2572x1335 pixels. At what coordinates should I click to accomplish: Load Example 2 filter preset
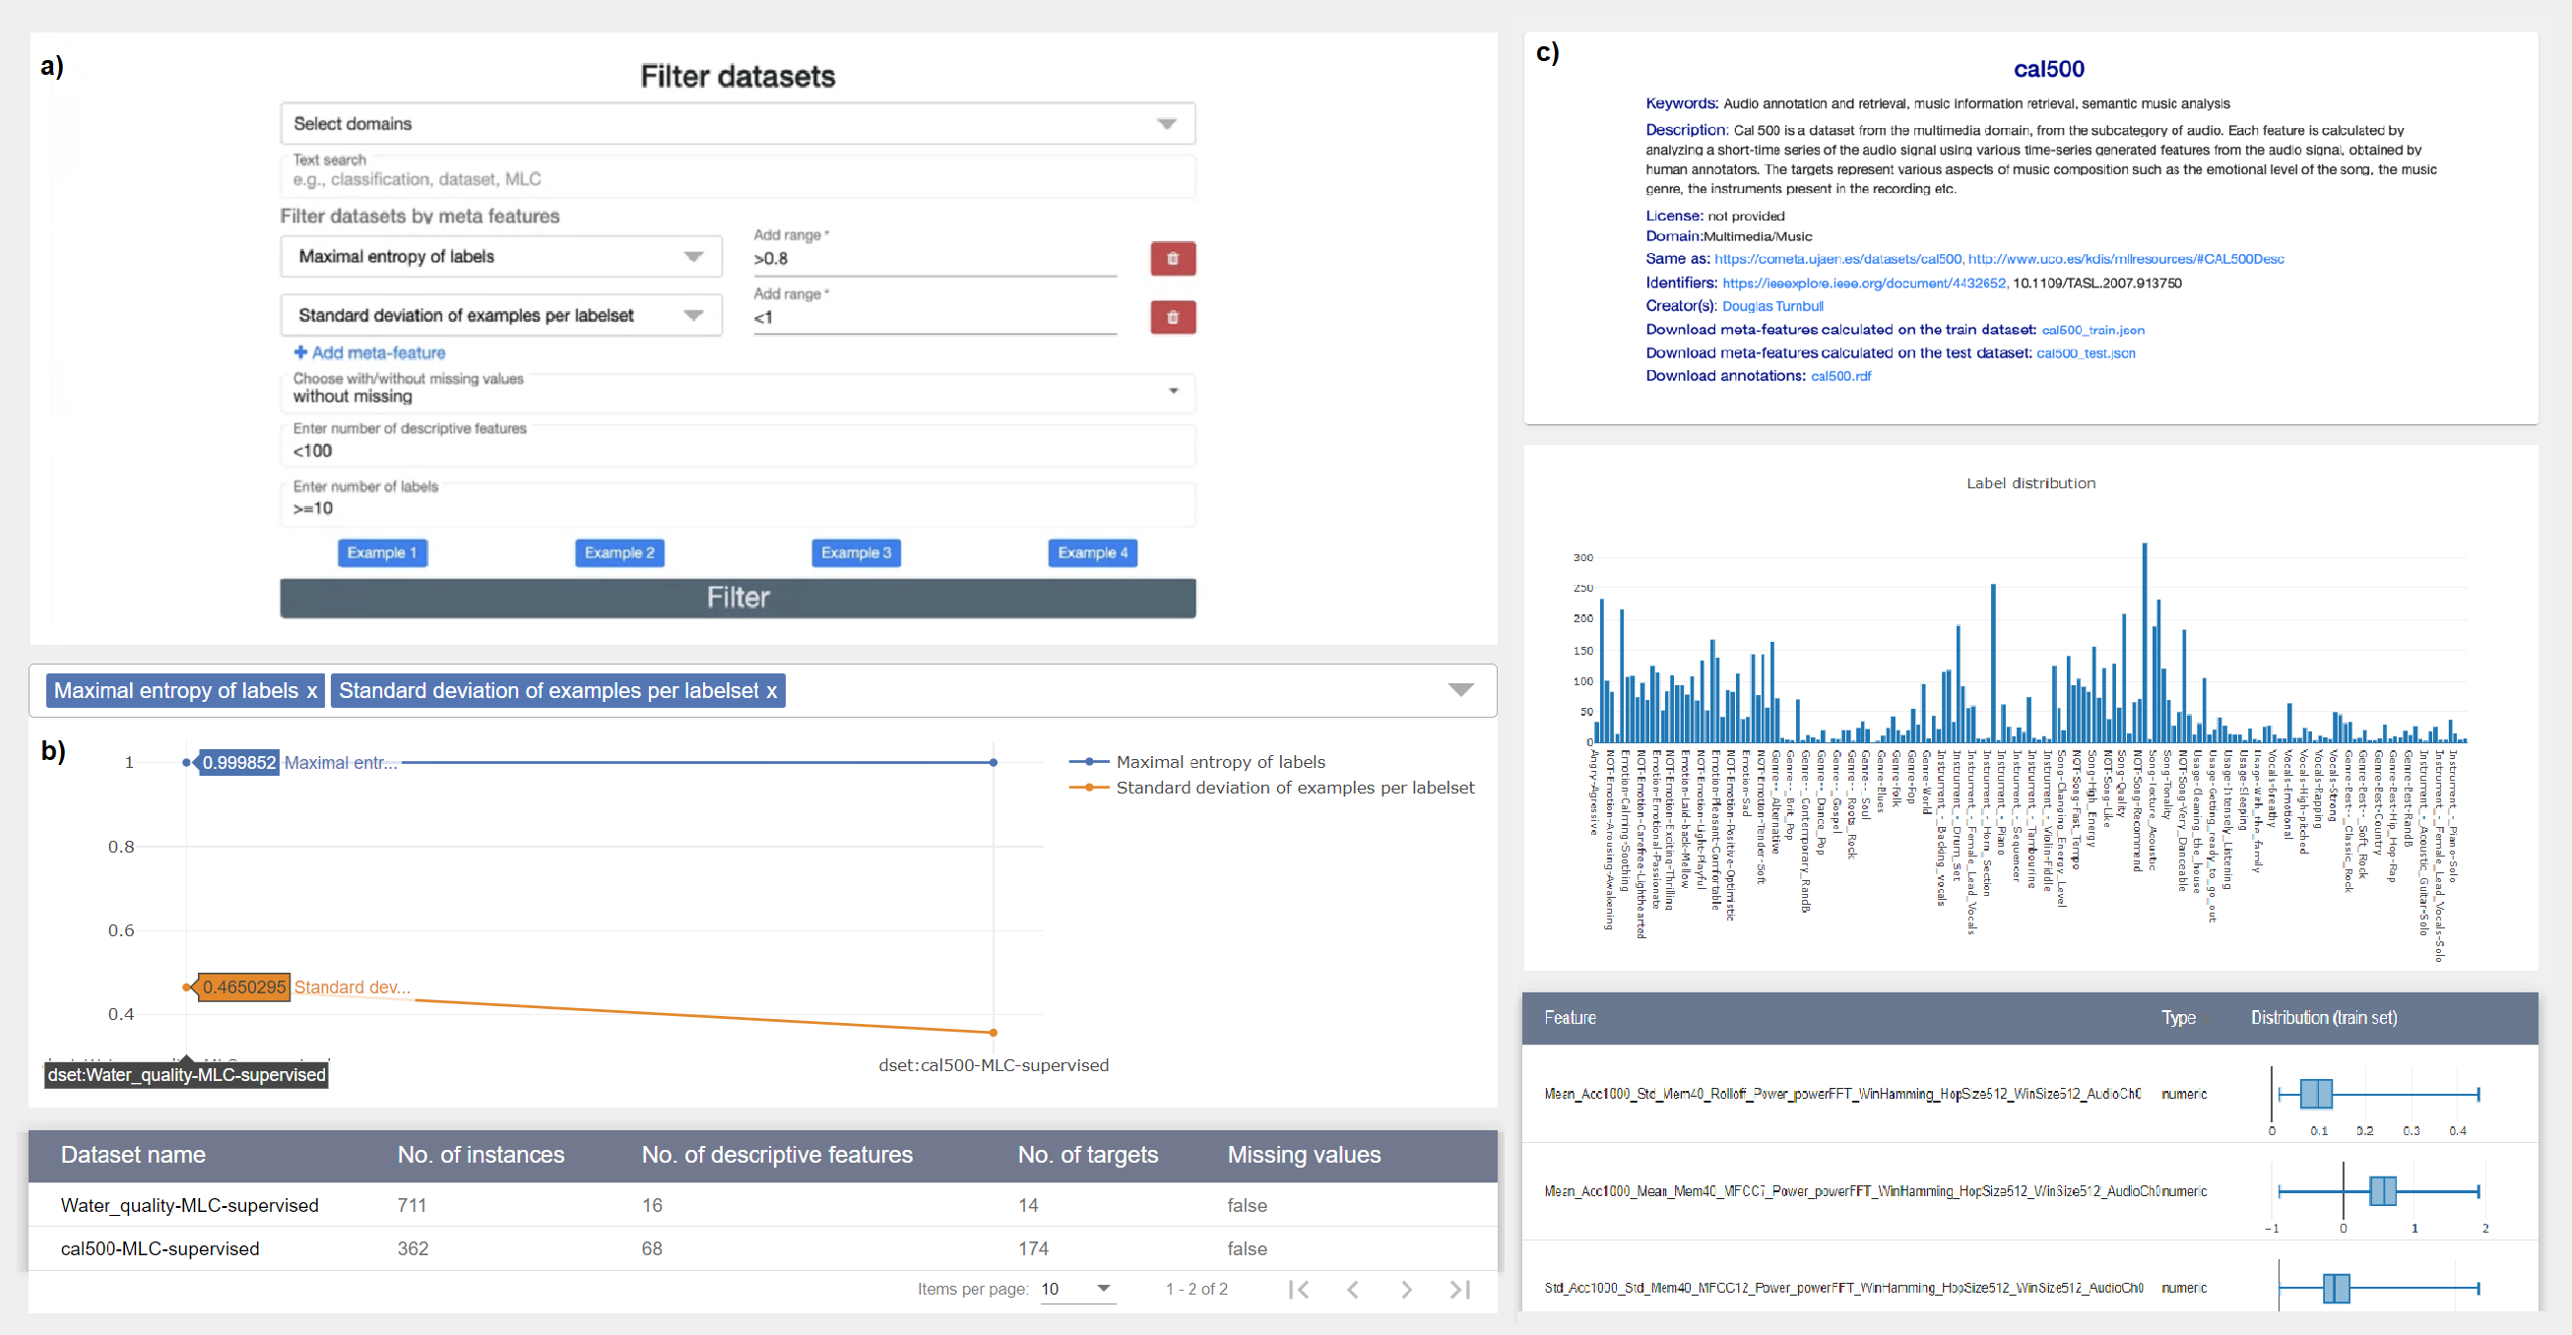point(619,553)
